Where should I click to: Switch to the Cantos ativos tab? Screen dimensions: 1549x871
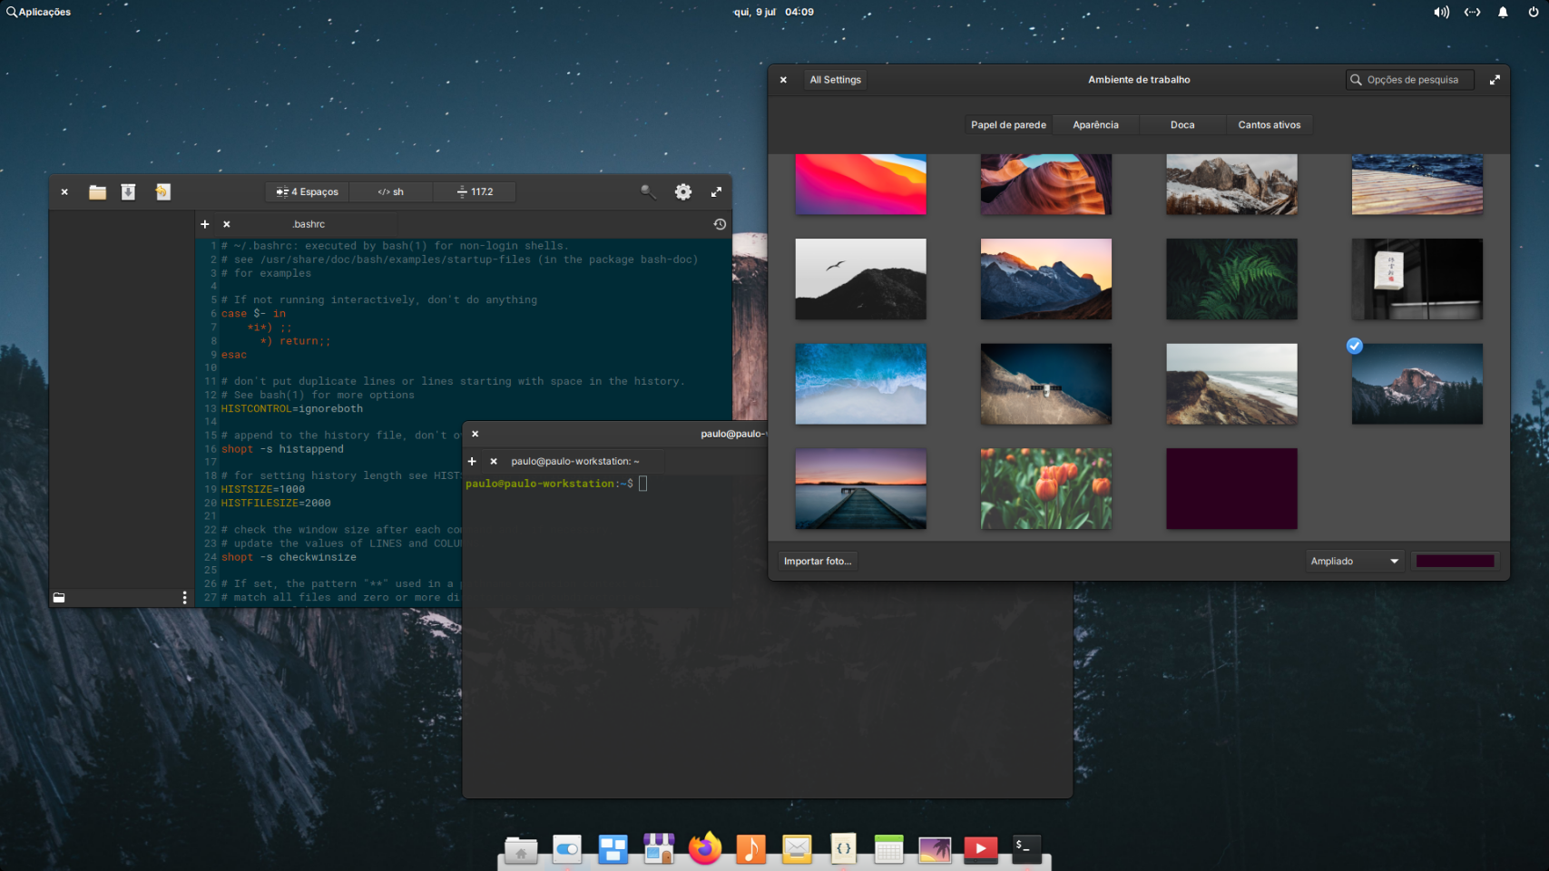(x=1269, y=125)
